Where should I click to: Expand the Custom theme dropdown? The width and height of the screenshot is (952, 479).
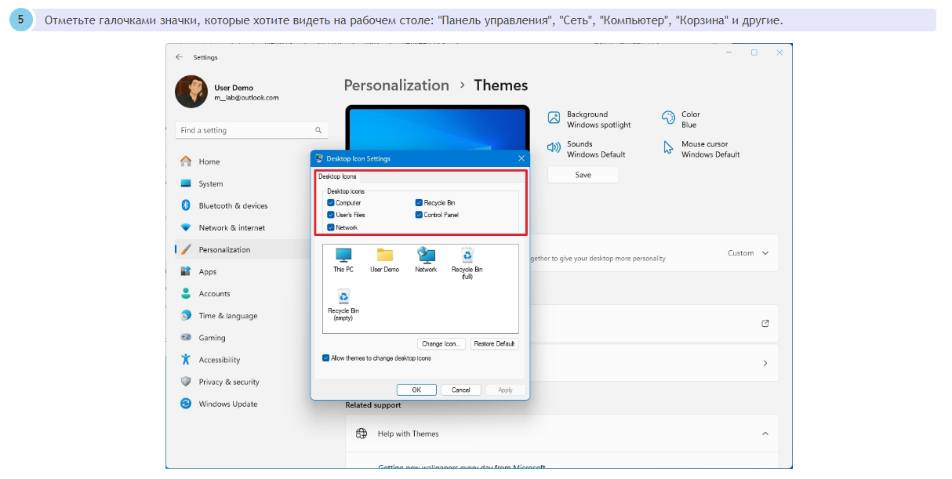pyautogui.click(x=747, y=253)
